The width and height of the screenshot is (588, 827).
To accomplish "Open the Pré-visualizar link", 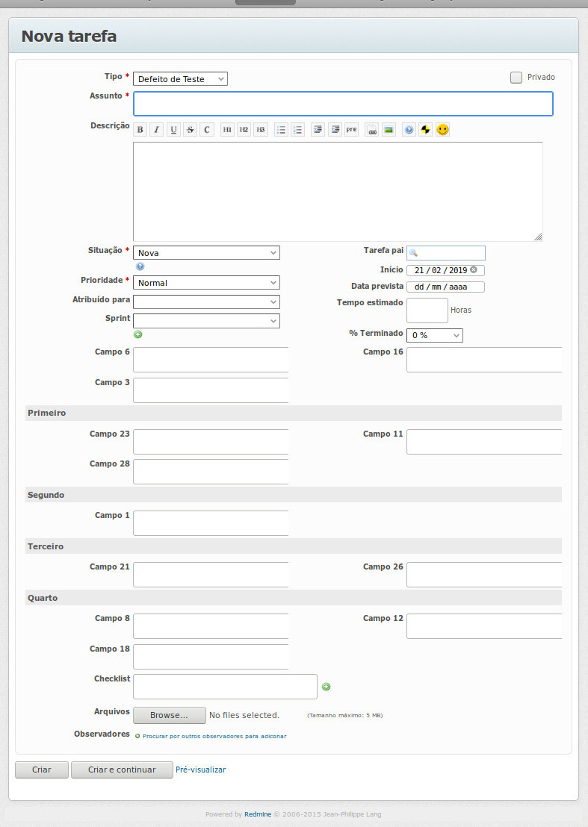I will [200, 770].
